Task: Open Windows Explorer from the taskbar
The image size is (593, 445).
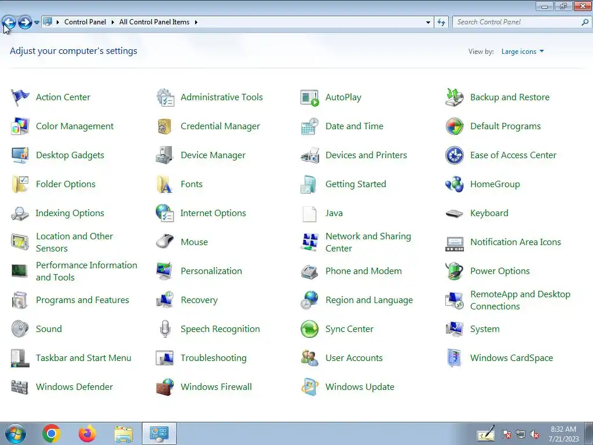Action: 123,434
